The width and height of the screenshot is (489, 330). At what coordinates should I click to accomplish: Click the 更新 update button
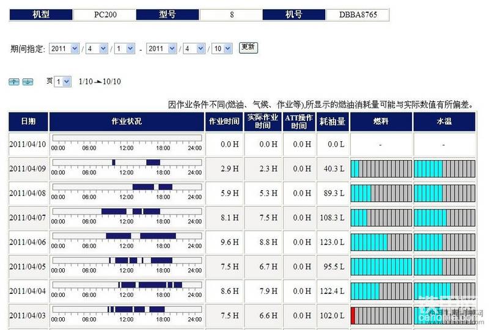pos(248,48)
